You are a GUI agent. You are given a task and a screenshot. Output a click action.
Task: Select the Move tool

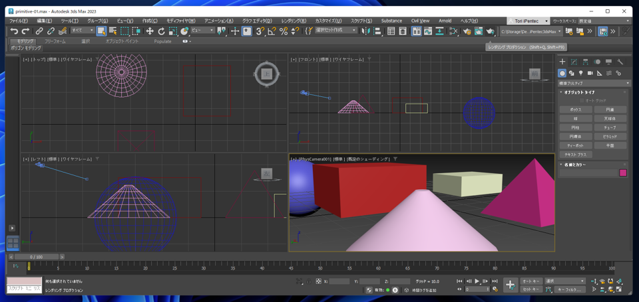(x=150, y=31)
